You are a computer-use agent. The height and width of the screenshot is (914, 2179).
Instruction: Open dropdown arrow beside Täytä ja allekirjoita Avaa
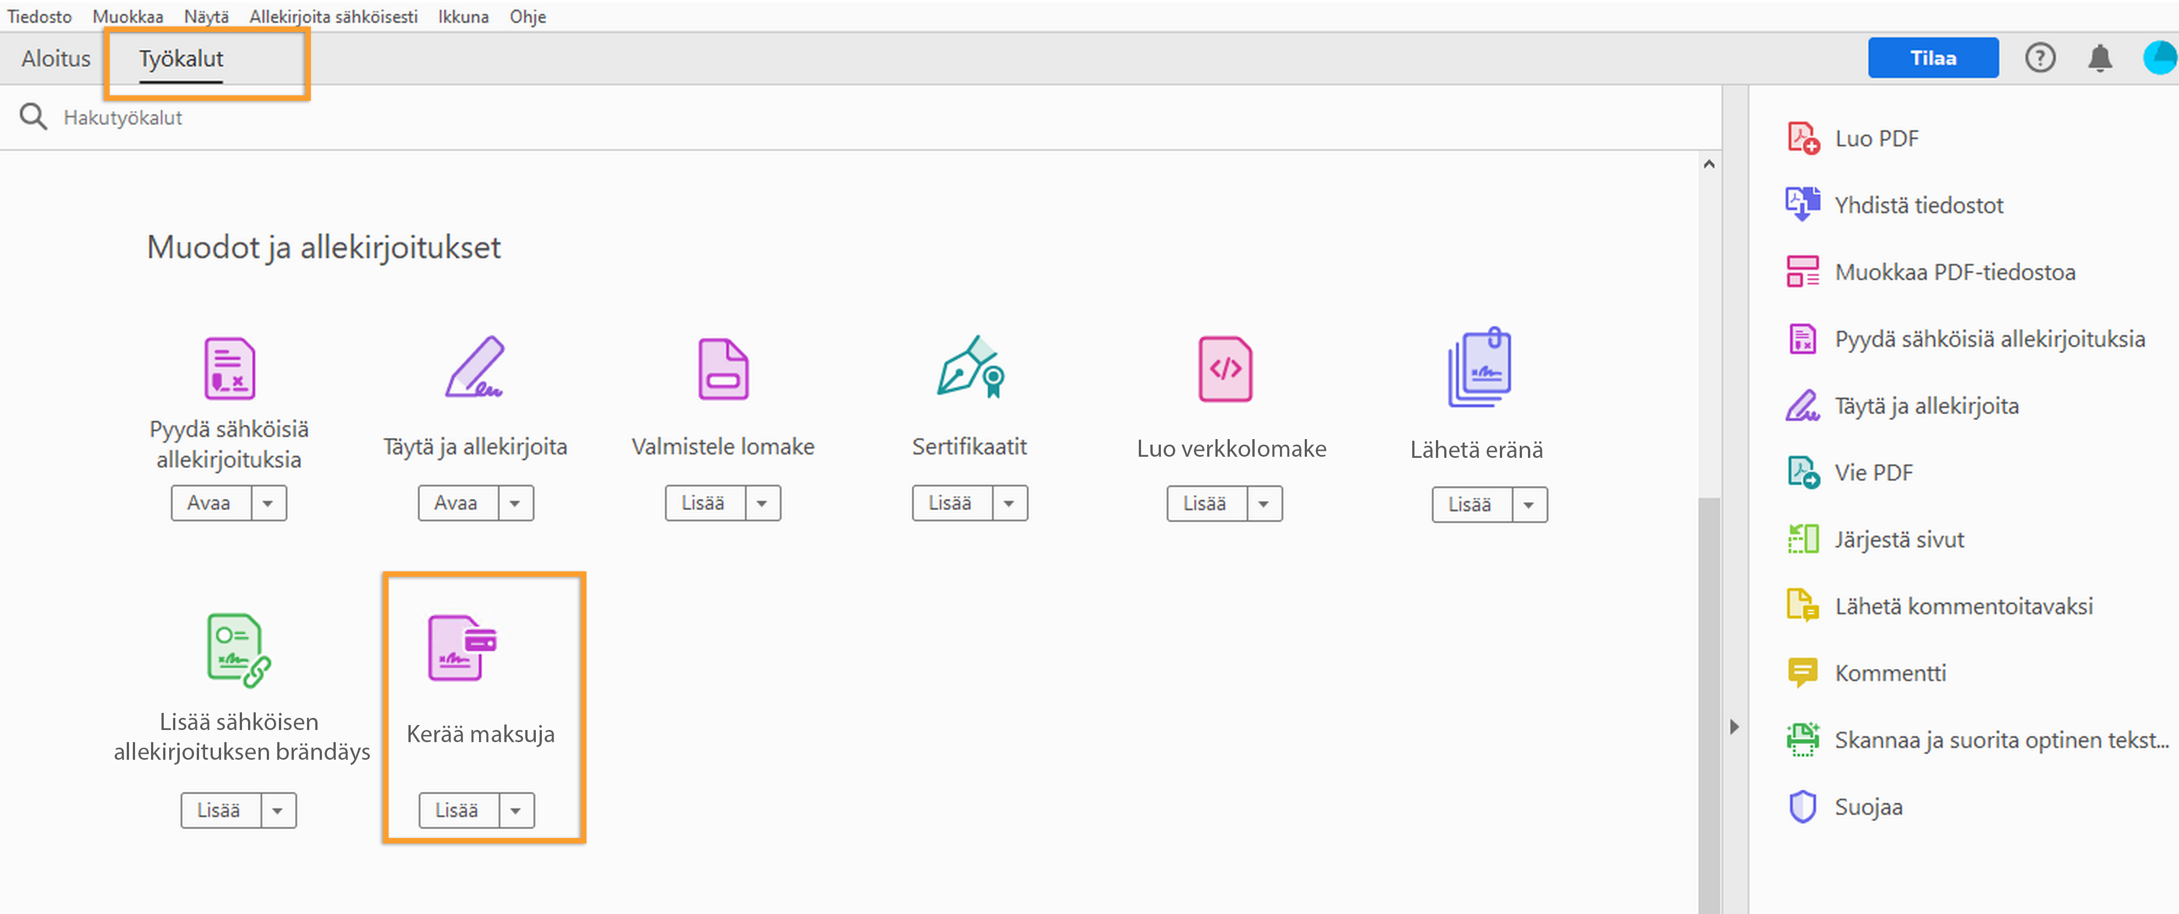515,504
